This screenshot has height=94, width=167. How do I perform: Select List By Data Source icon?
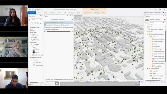click(x=35, y=23)
